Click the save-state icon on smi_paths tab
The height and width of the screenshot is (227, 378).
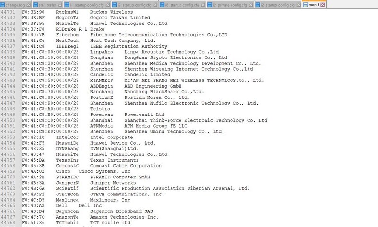click(x=35, y=5)
